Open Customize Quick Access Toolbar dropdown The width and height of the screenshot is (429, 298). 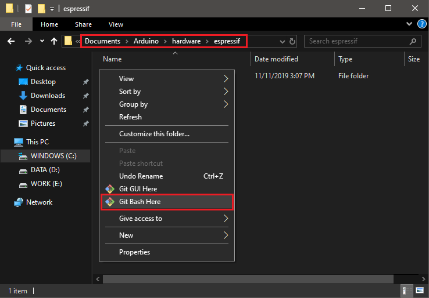point(52,9)
